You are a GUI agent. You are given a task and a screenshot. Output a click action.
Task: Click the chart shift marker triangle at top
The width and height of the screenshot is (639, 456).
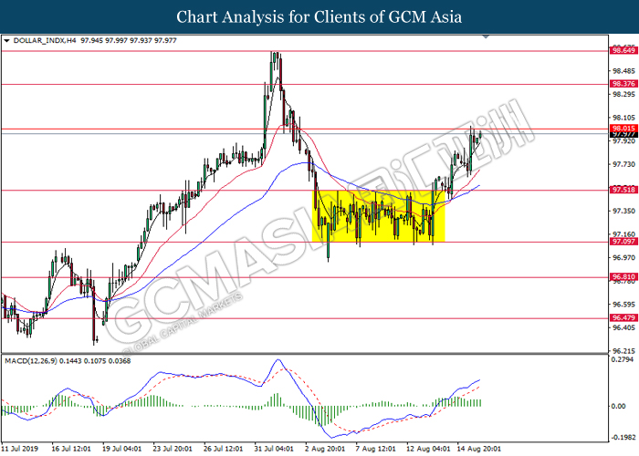tap(486, 36)
